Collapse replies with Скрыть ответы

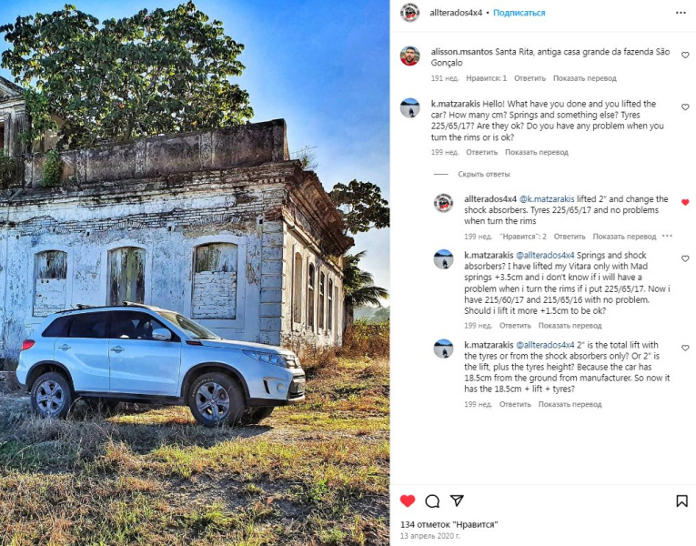pos(484,174)
